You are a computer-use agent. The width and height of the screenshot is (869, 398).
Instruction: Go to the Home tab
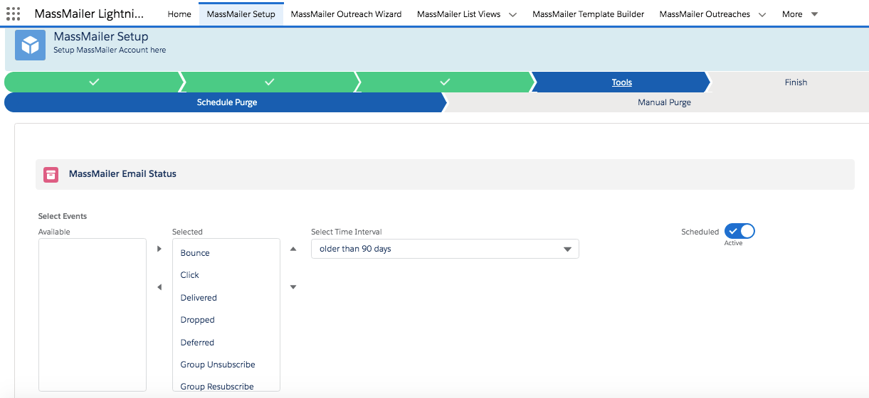[179, 14]
